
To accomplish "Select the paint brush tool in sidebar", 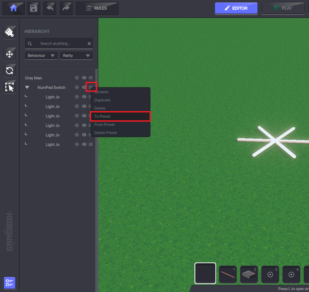I will [x=10, y=33].
